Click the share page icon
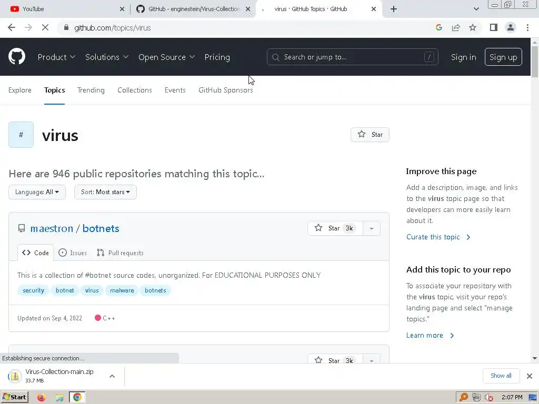539x404 pixels. 456,28
